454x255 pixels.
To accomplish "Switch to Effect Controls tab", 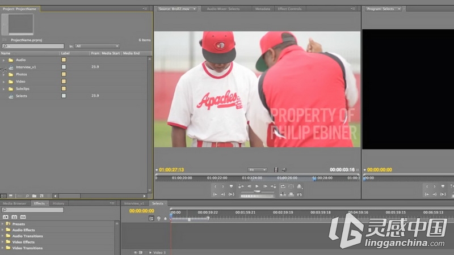I will [289, 9].
